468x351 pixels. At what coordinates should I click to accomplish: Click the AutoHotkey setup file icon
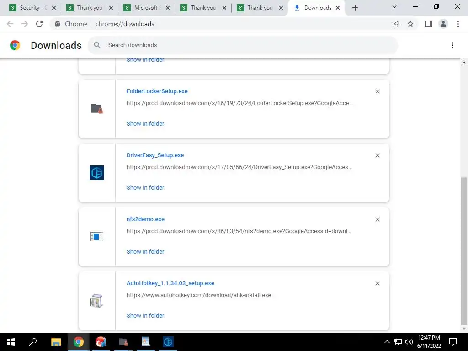click(x=97, y=301)
